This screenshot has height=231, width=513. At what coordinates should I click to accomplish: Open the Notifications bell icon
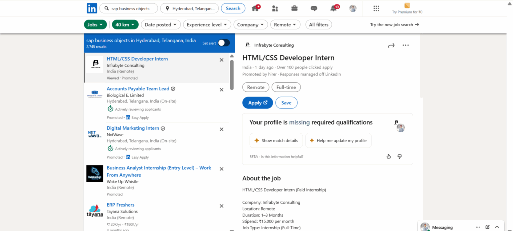coord(334,8)
